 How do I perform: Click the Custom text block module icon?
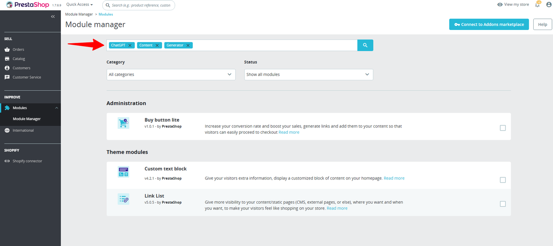point(123,172)
